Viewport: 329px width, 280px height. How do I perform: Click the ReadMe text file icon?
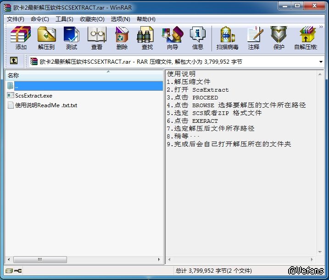coord(11,105)
